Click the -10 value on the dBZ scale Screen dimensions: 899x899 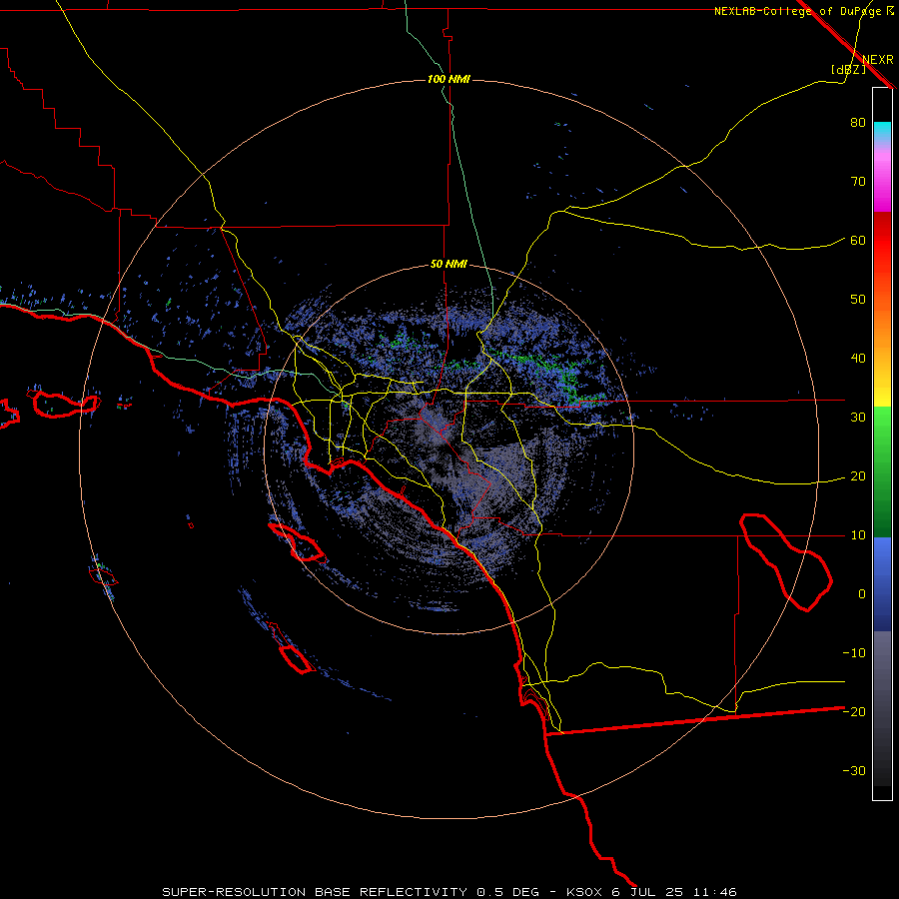click(854, 653)
